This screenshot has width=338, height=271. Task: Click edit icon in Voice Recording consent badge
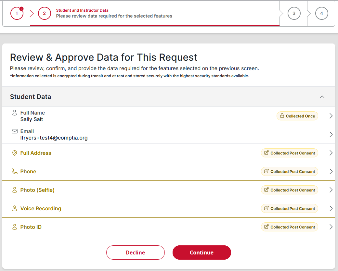(266, 208)
